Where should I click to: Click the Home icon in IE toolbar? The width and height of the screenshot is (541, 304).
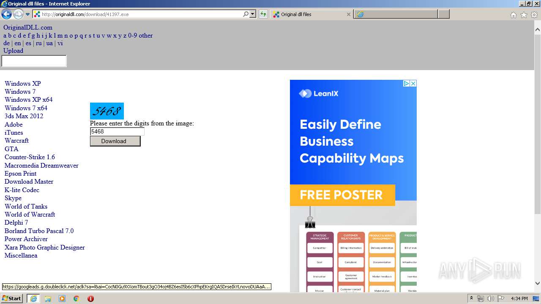click(x=513, y=15)
